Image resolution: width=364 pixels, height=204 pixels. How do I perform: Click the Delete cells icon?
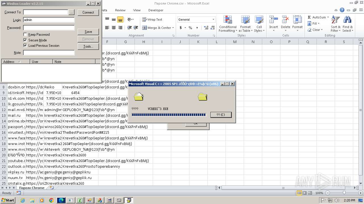(x=286, y=20)
